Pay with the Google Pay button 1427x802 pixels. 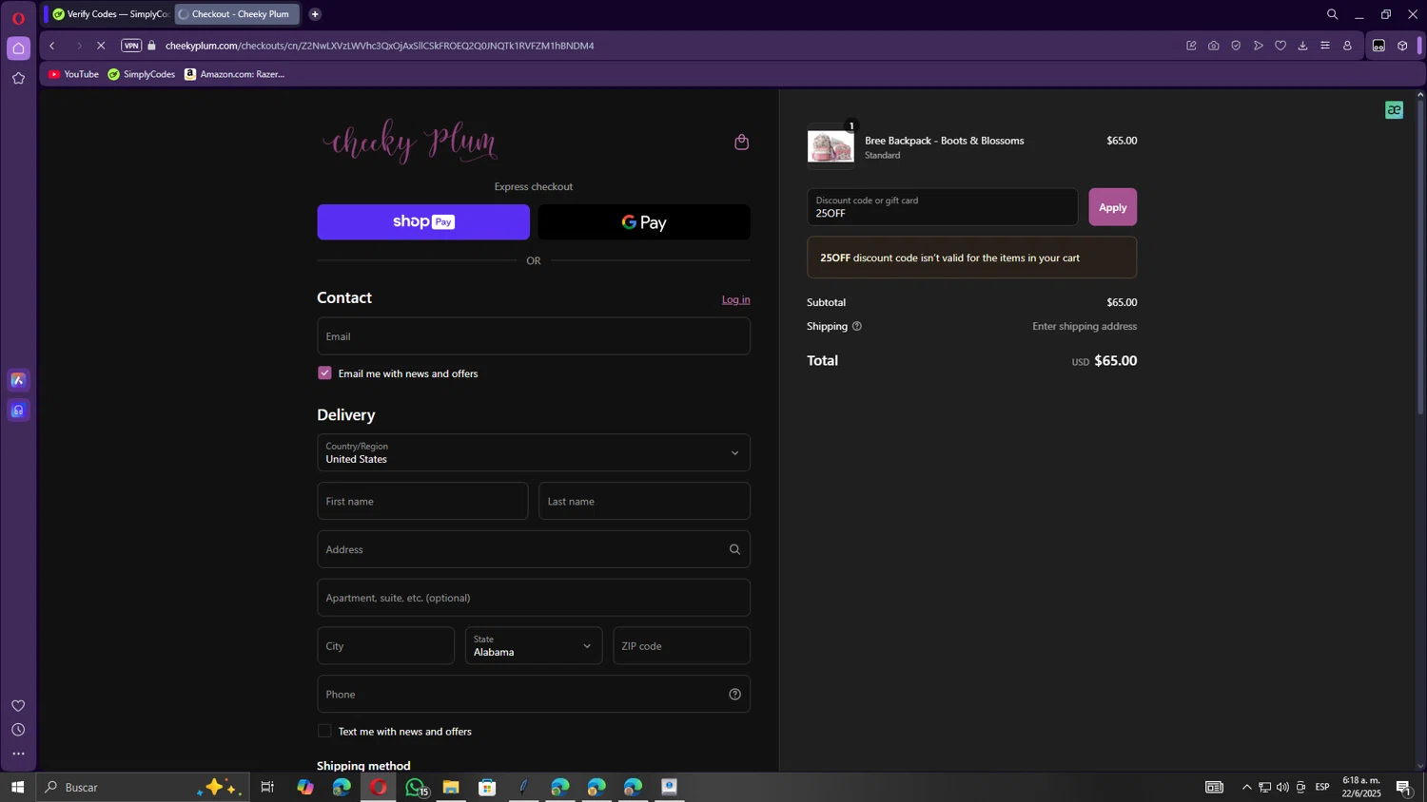(x=644, y=222)
